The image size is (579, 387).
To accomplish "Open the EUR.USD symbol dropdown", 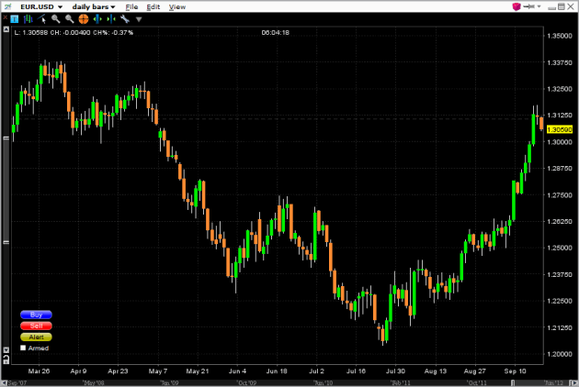I will tap(41, 6).
